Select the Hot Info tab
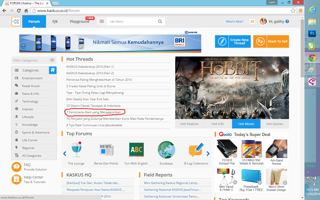Viewport: 320px width, 200px height. [x=218, y=124]
